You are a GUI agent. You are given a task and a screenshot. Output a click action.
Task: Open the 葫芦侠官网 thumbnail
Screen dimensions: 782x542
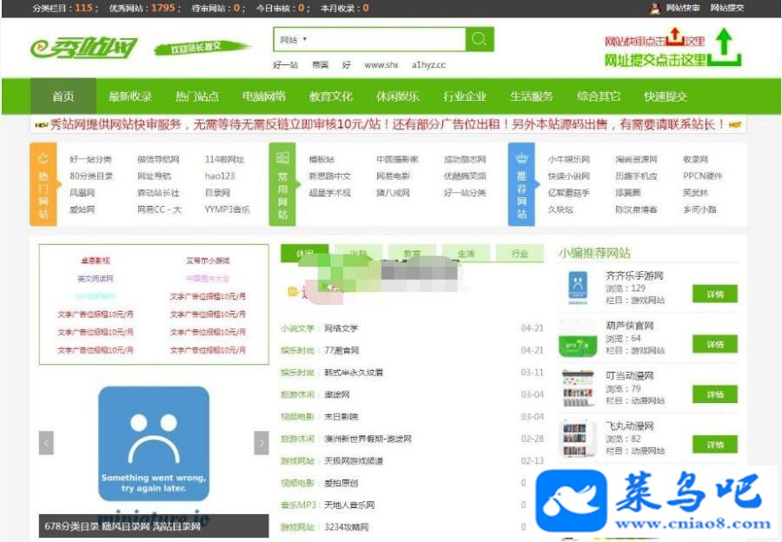coord(578,339)
